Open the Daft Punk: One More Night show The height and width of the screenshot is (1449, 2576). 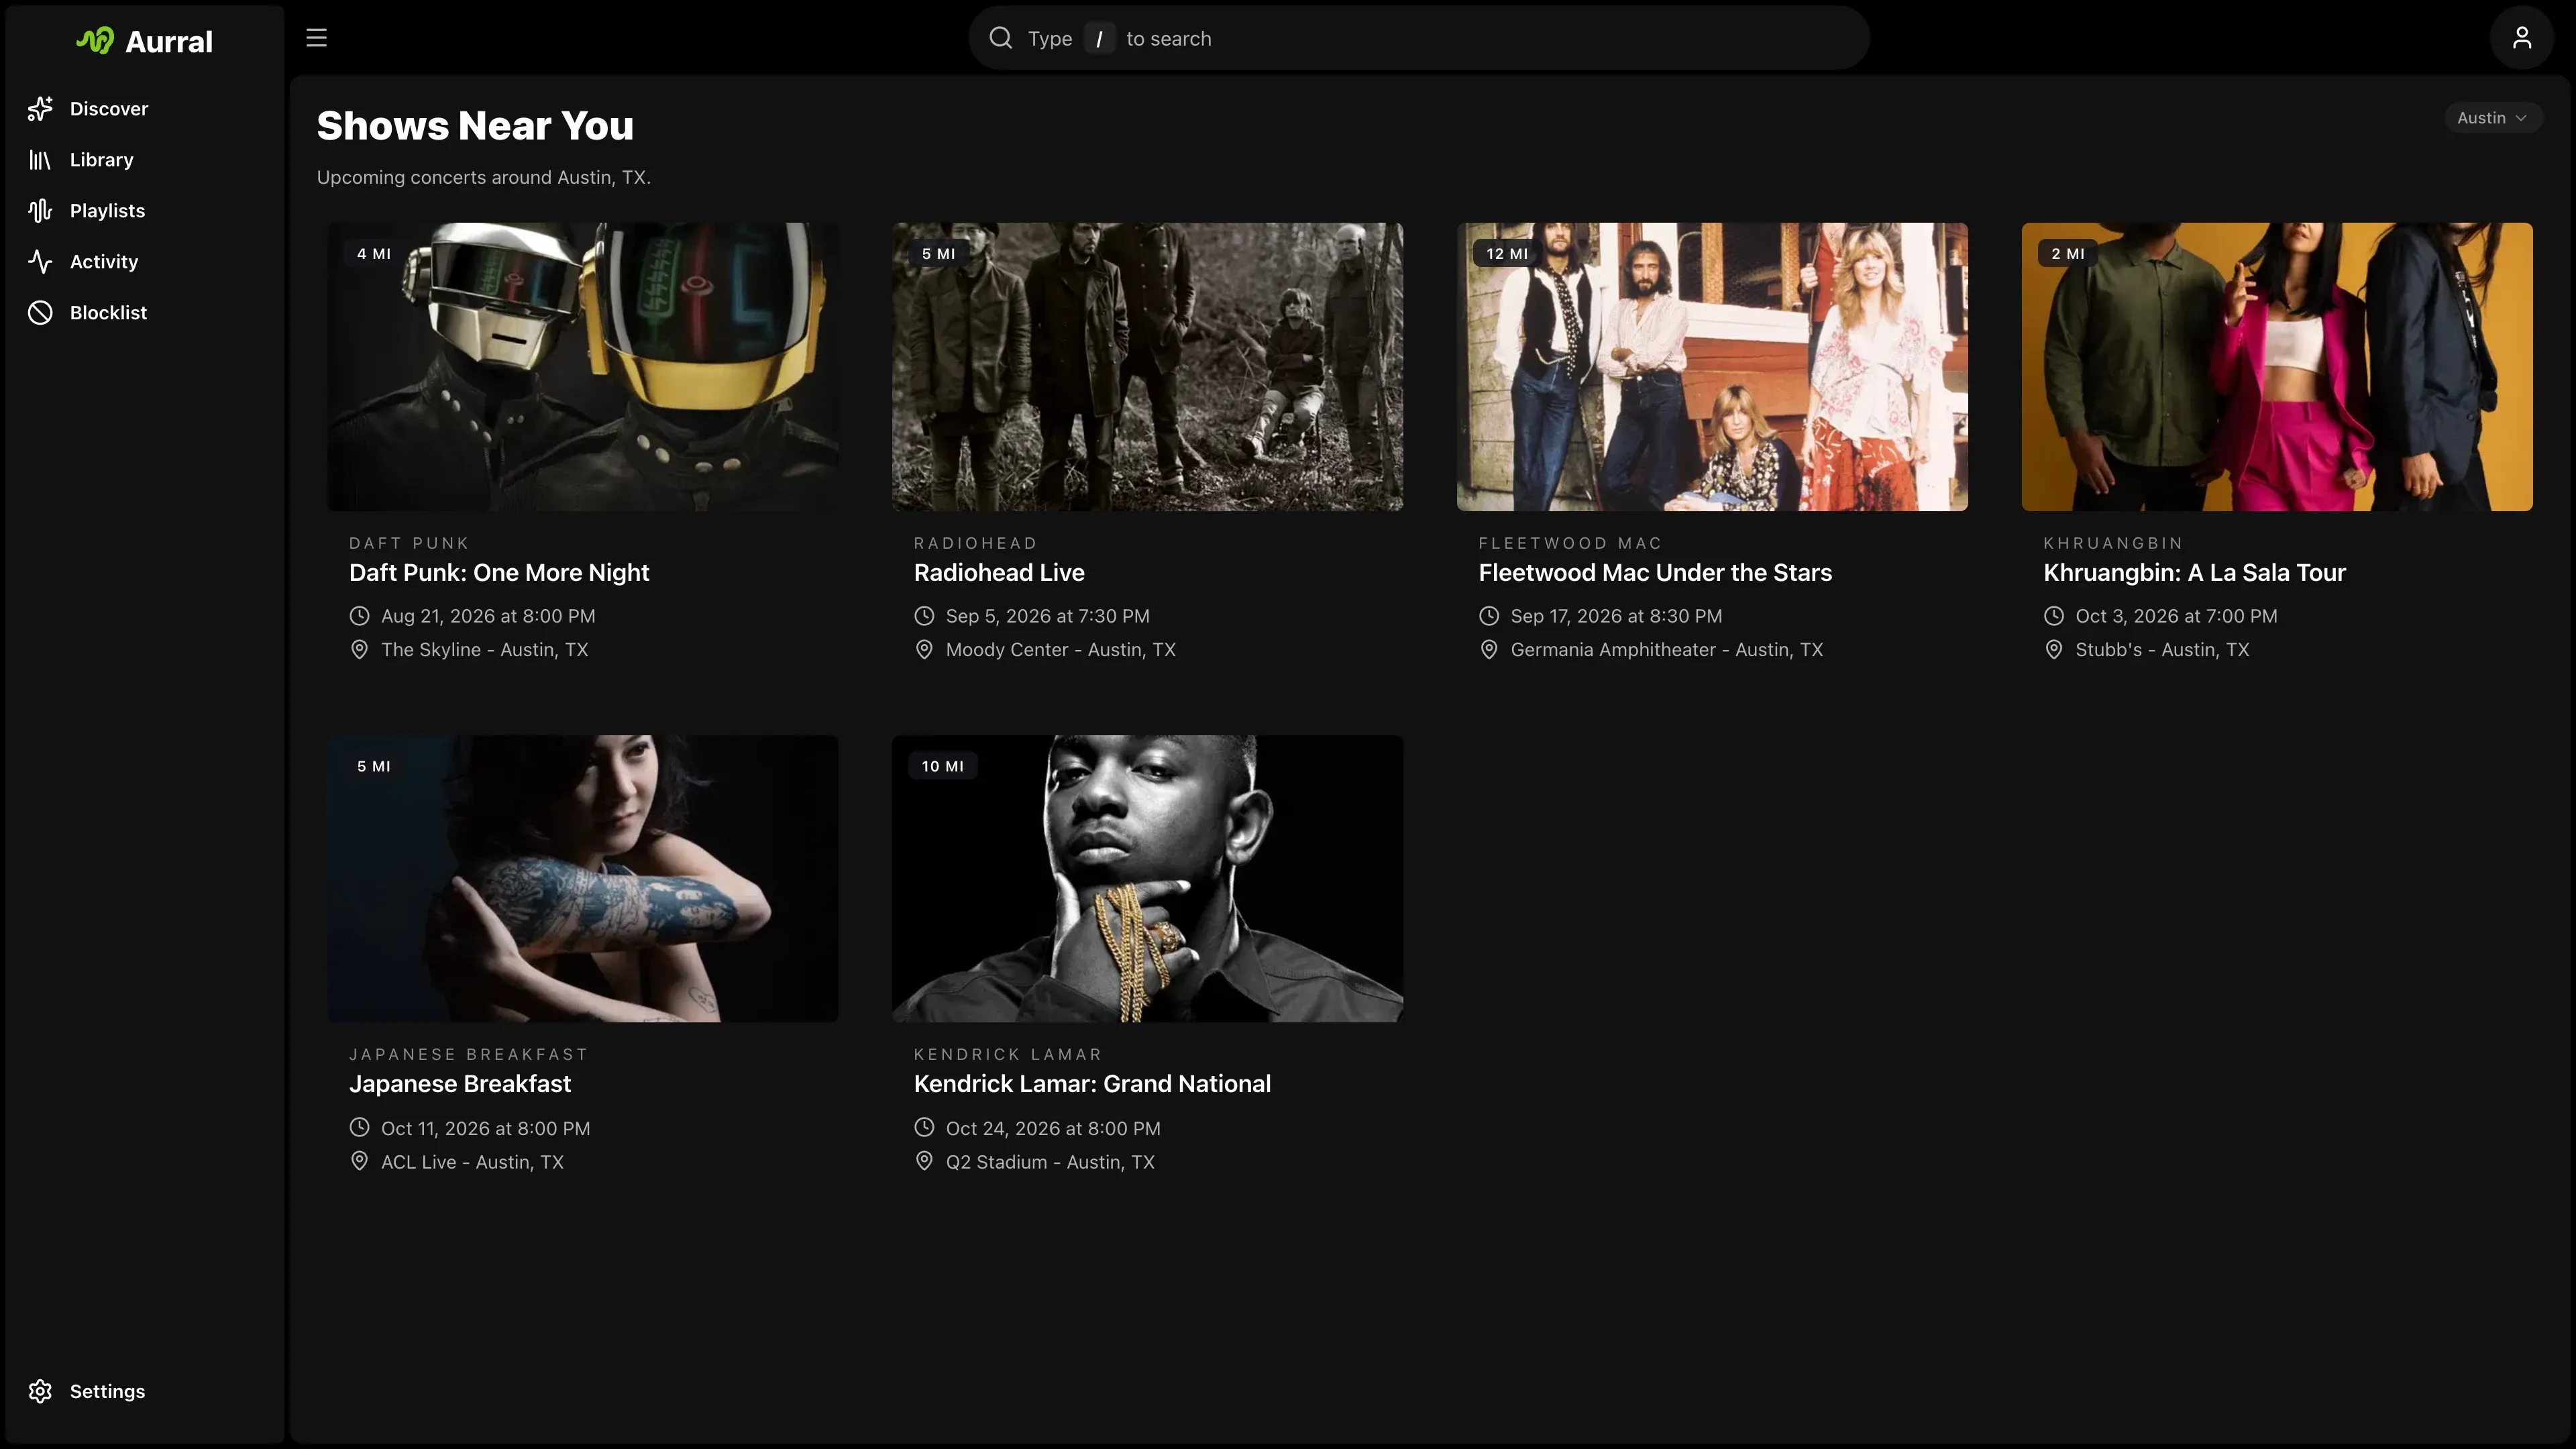pos(499,573)
